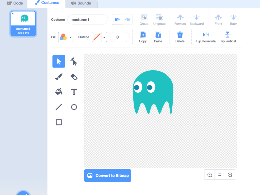Bring selection to Front
This screenshot has height=195, width=260.
pos(218,20)
